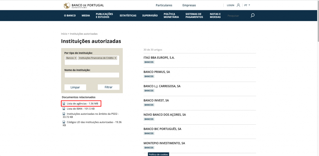Open Sistemas de Pagamentos menu
This screenshot has width=319, height=156.
pos(194,16)
